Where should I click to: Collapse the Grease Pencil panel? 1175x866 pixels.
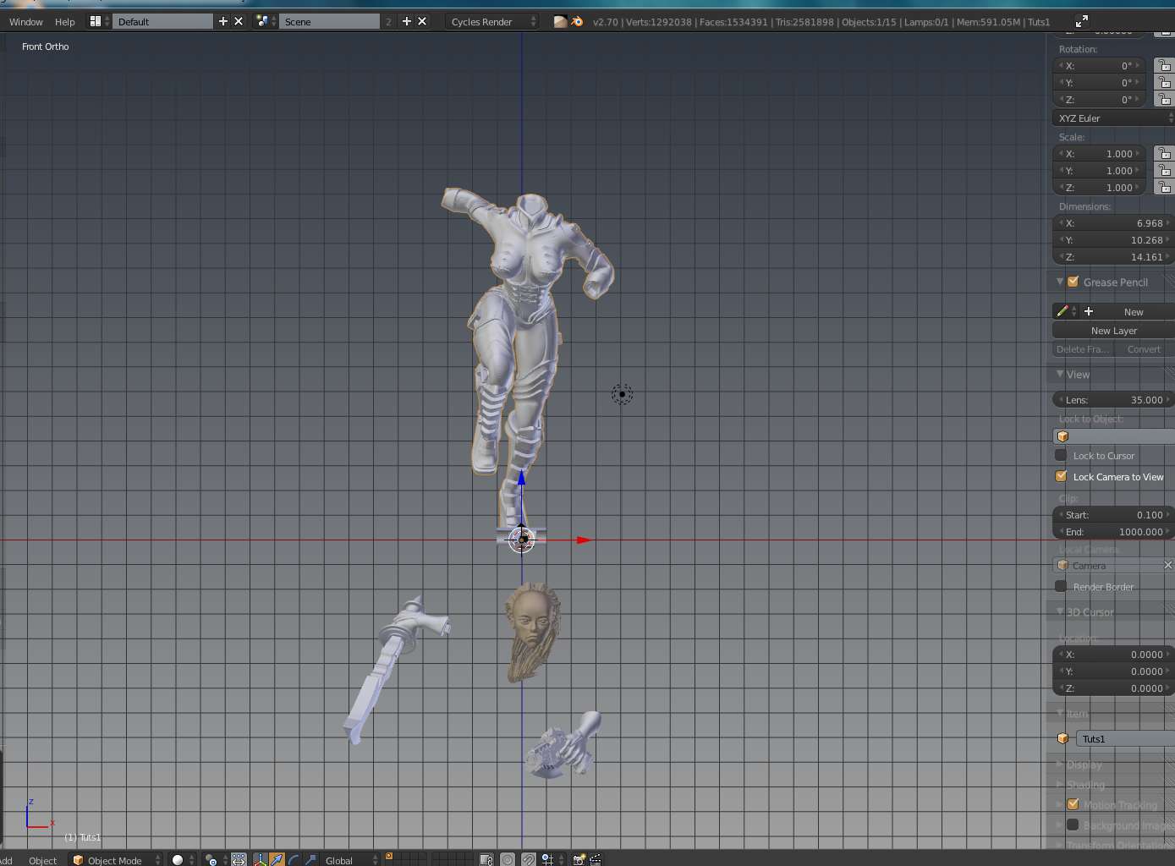tap(1060, 282)
